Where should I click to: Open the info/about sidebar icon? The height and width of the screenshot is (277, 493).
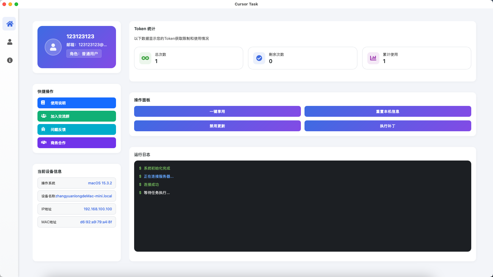click(10, 60)
